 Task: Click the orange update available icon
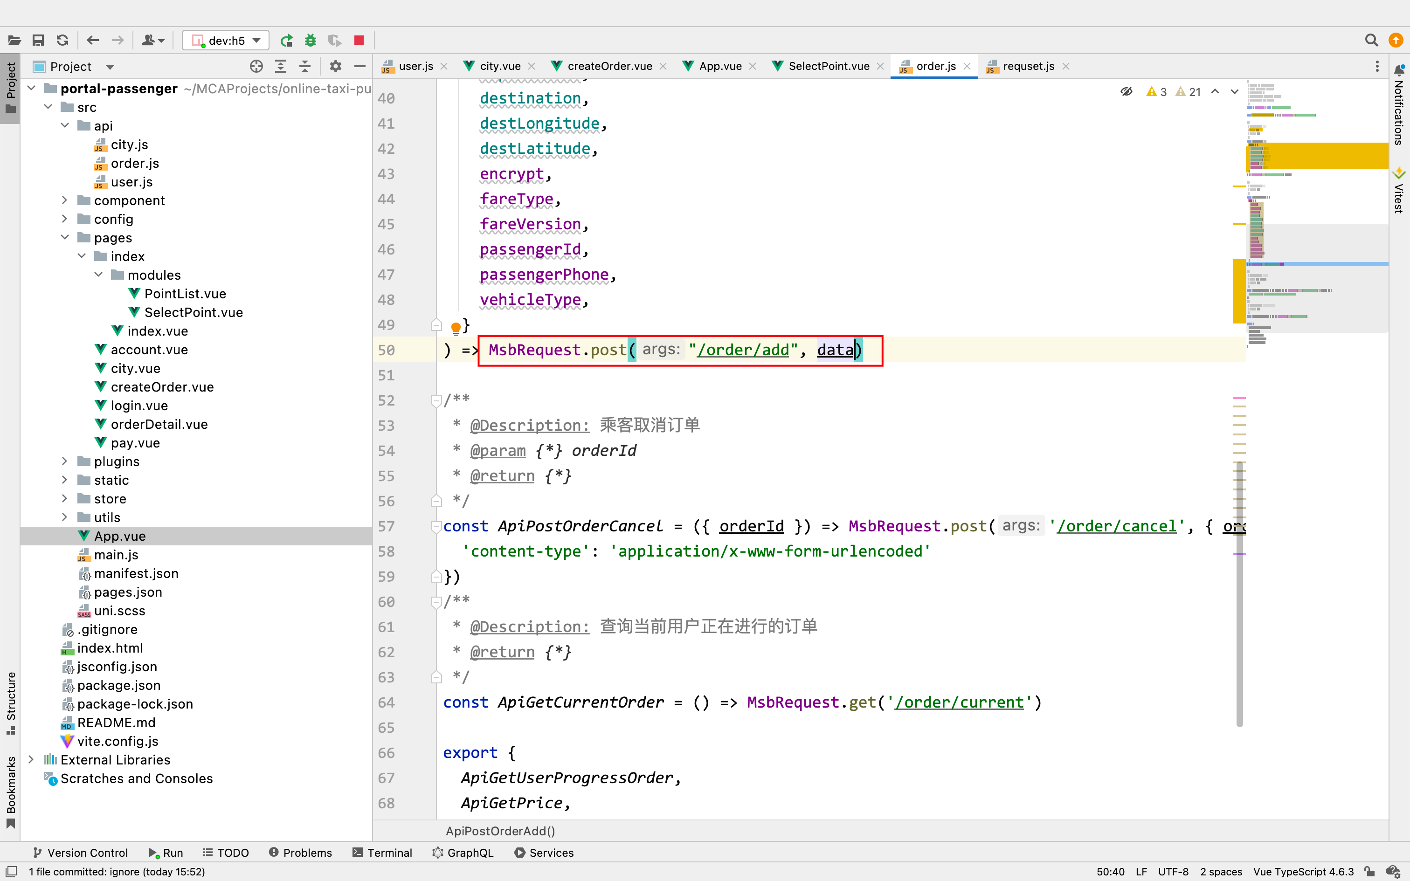(1396, 40)
